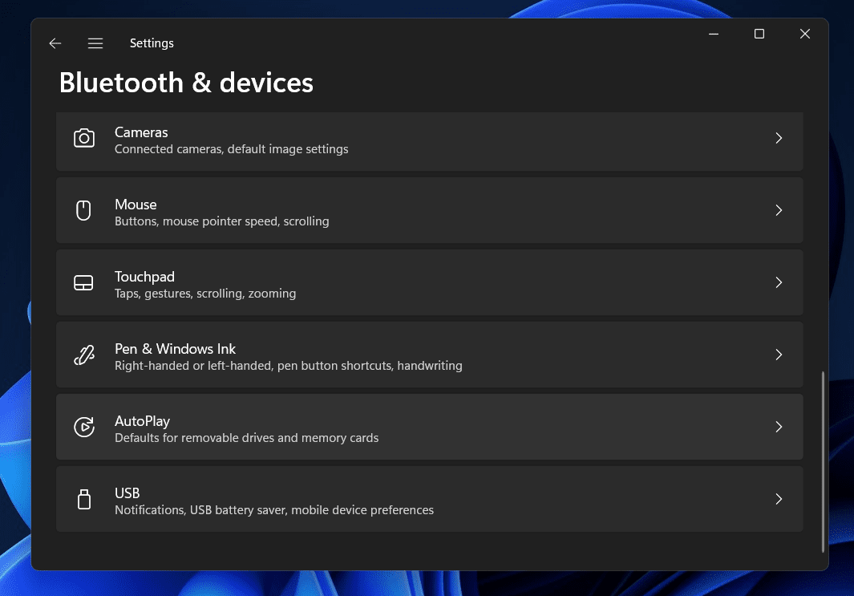854x596 pixels.
Task: Click the Mouse icon
Action: (x=83, y=210)
